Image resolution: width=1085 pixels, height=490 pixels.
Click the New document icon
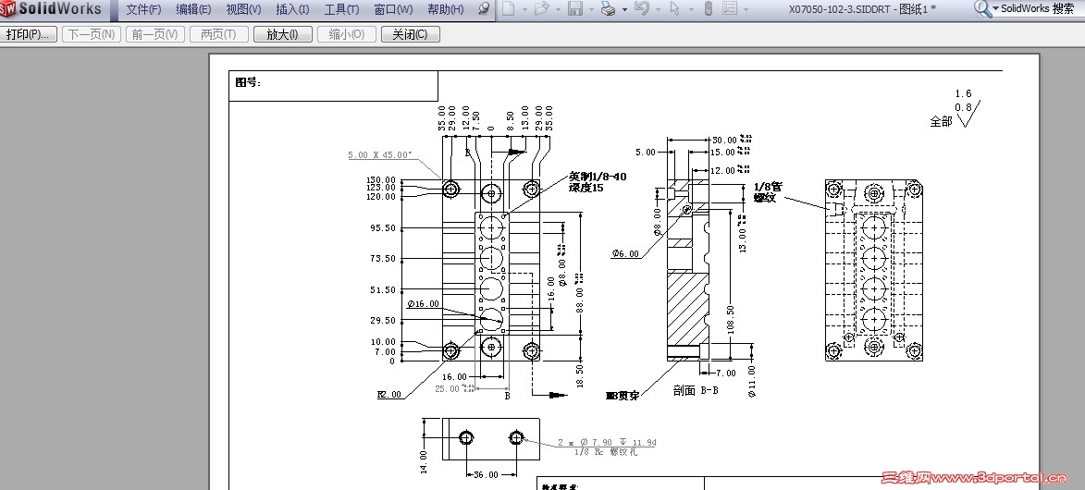point(509,9)
